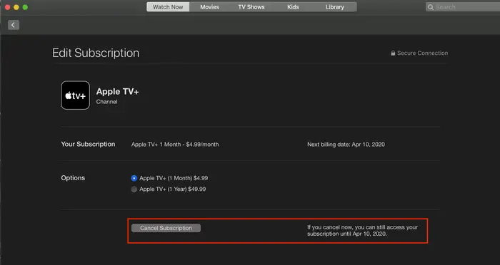Open the Apple TV+ channel logo
500x265 pixels.
pos(75,95)
